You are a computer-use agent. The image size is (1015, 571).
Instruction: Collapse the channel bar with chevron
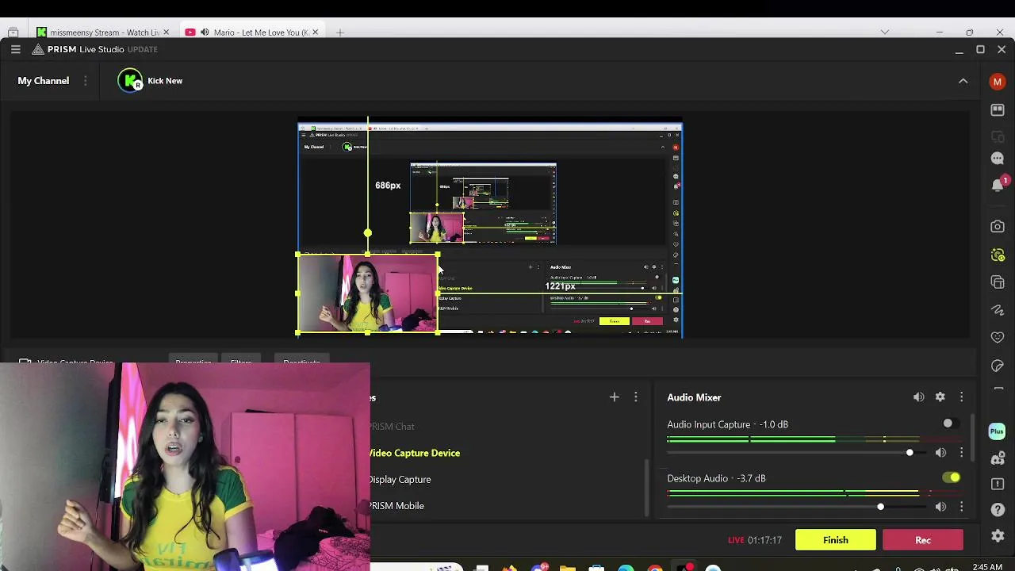click(963, 81)
